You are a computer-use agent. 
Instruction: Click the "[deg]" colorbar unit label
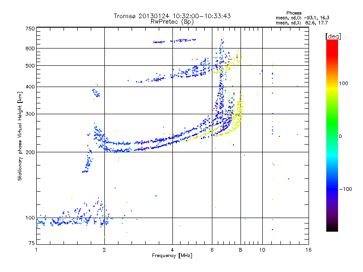click(333, 36)
